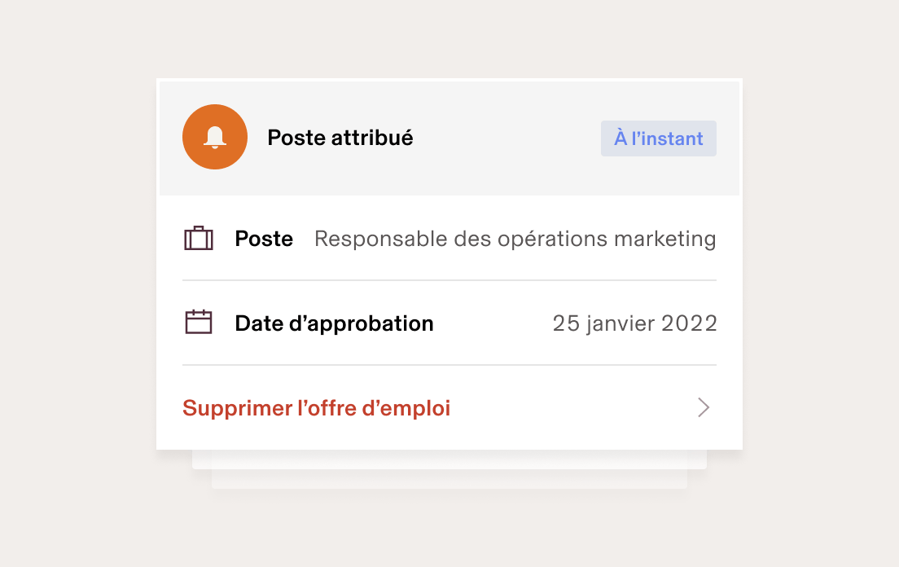Click the À l'instant timestamp badge

658,138
